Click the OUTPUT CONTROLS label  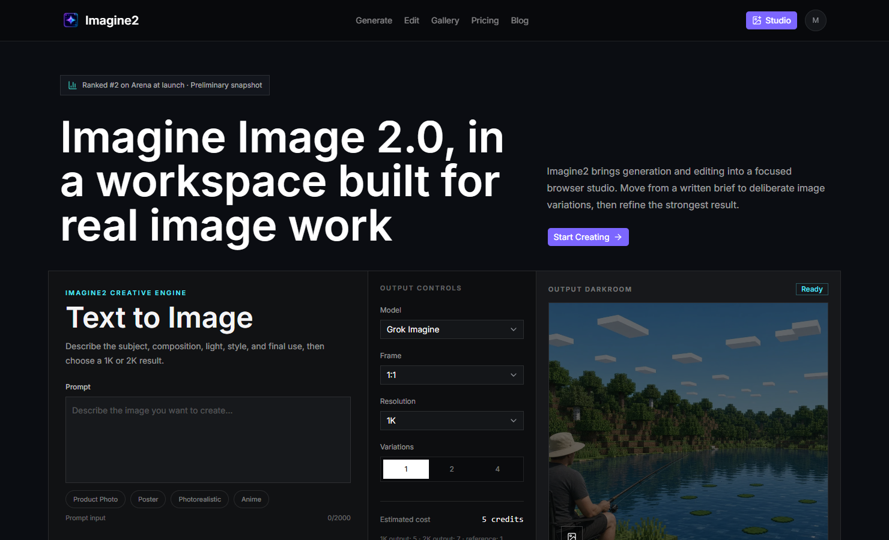[421, 288]
